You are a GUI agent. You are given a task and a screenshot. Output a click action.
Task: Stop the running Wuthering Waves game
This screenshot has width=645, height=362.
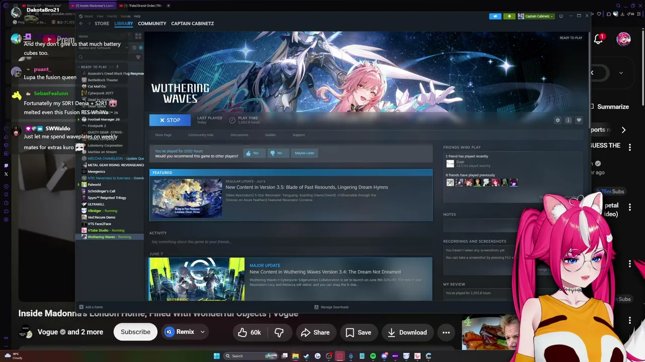tap(170, 120)
